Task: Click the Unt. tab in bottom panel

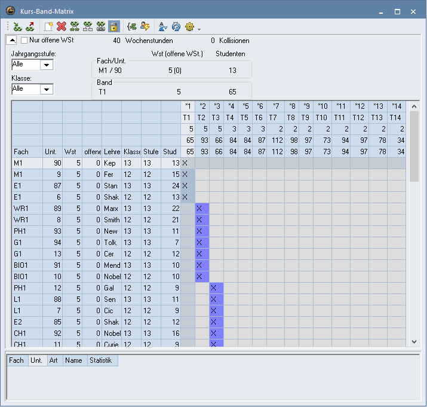Action: 38,360
